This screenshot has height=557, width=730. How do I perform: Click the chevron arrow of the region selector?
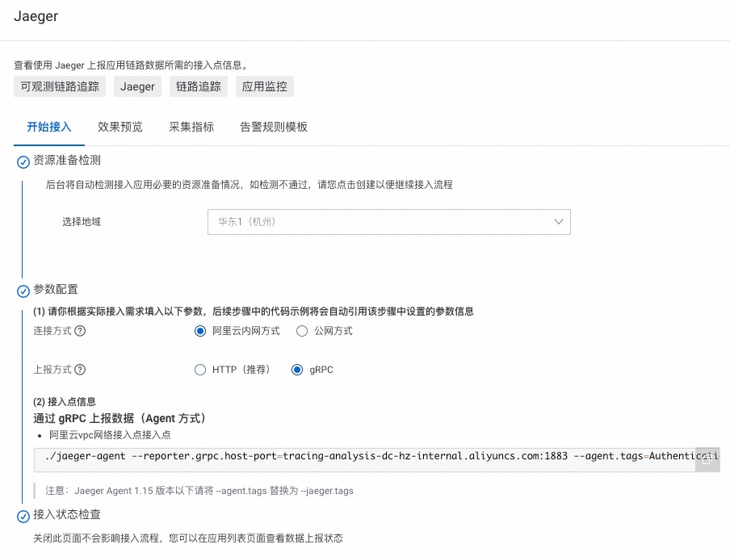tap(558, 221)
